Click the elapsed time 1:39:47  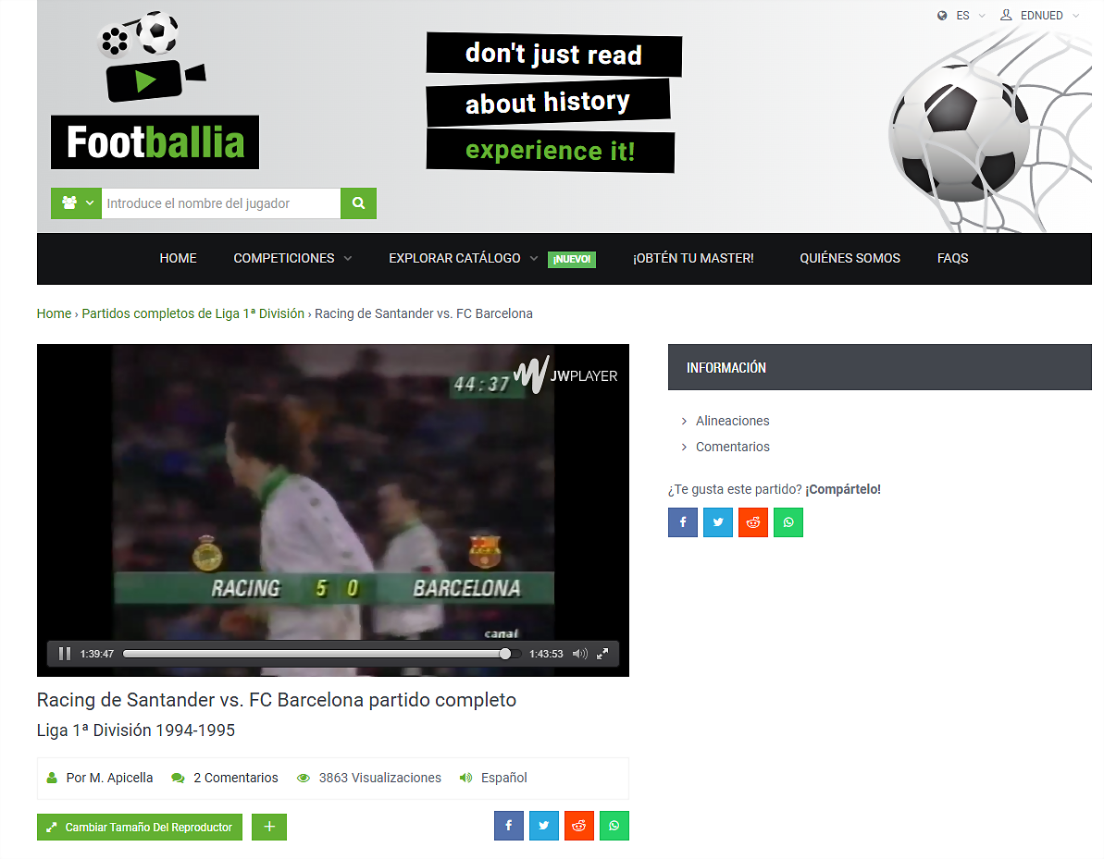(97, 654)
